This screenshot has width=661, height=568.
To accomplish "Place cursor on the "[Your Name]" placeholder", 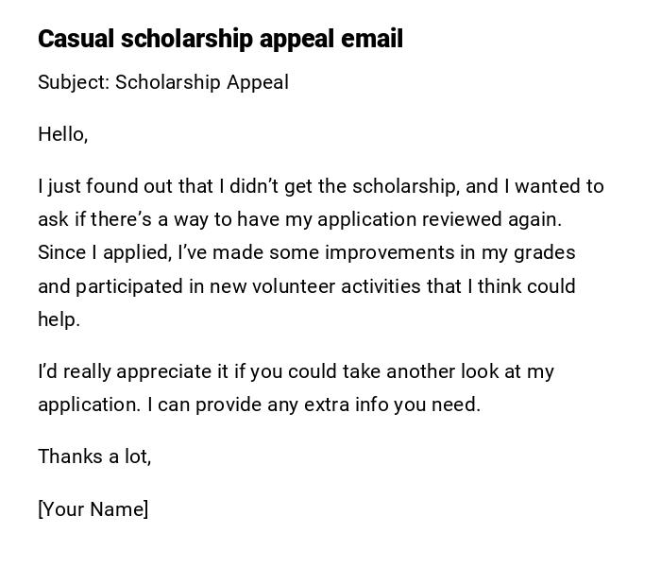I will coord(93,509).
